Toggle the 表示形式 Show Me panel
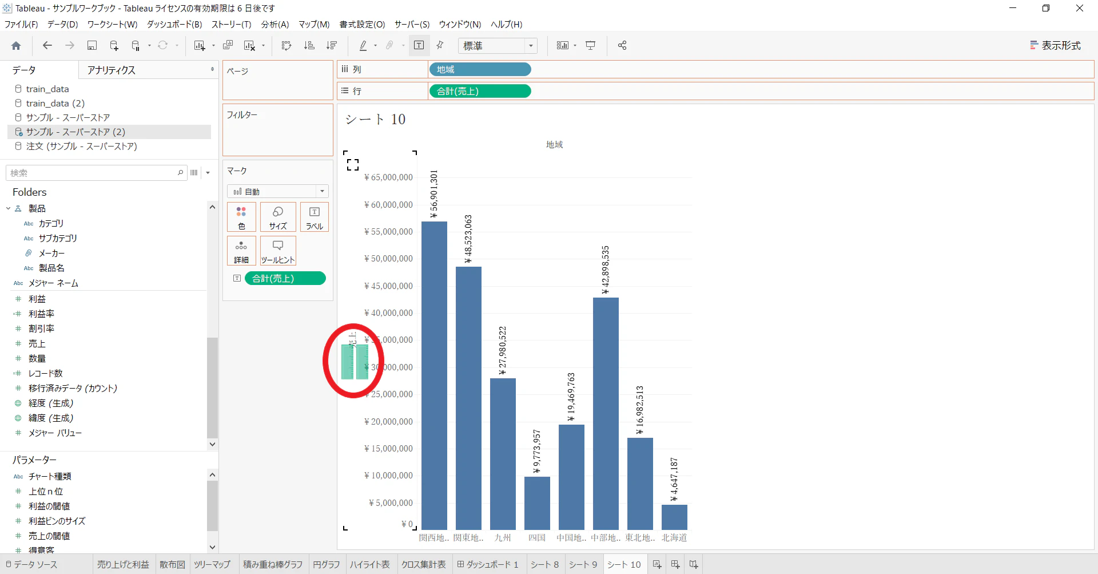 [x=1055, y=45]
